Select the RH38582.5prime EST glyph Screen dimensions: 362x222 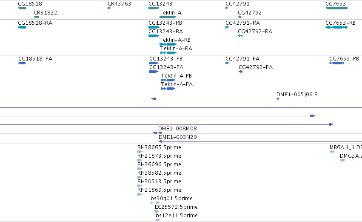pyautogui.click(x=140, y=177)
